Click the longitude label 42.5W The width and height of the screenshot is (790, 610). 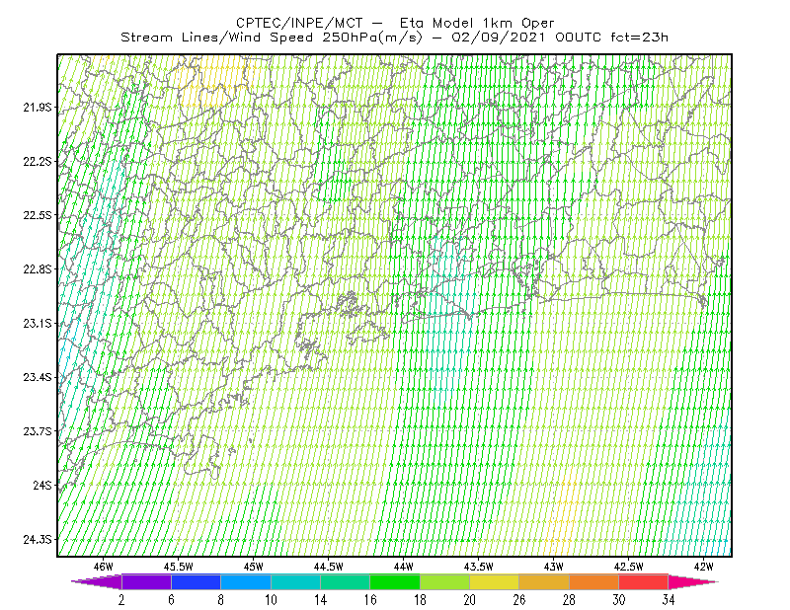[629, 567]
